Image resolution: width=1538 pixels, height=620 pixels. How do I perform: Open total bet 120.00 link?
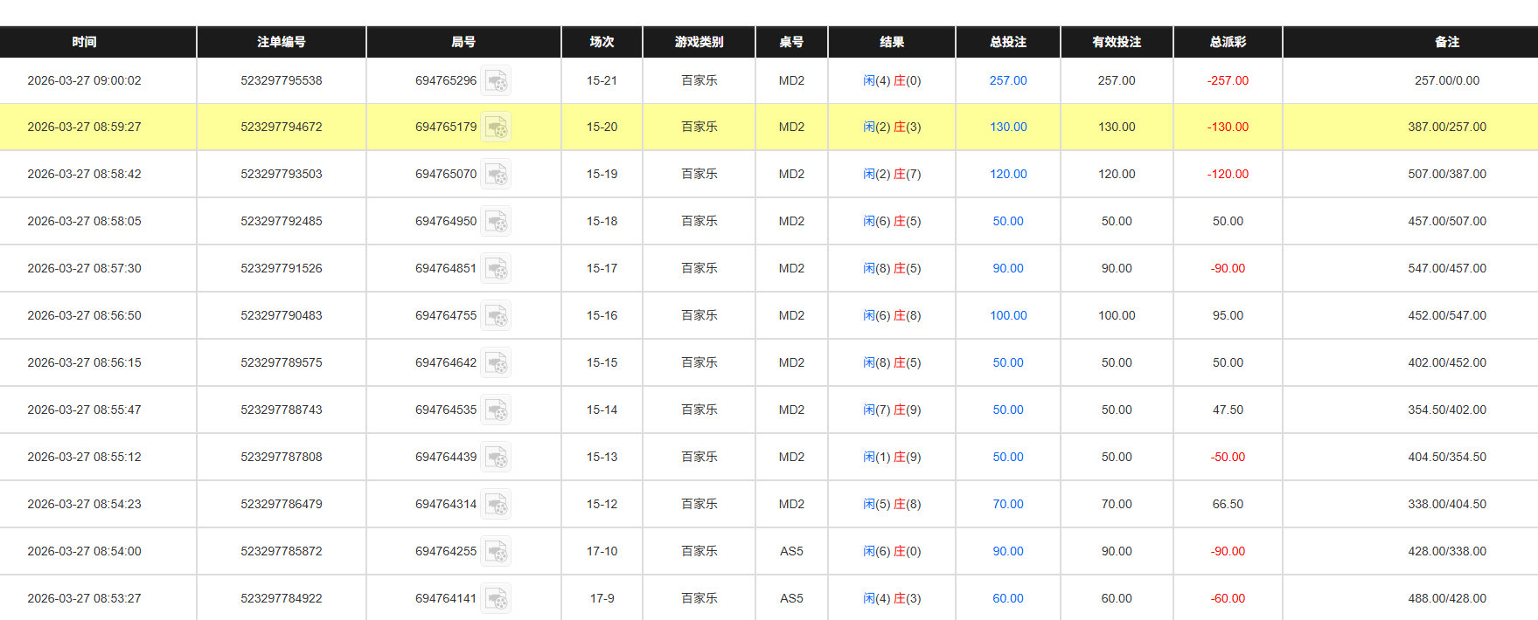point(1008,174)
